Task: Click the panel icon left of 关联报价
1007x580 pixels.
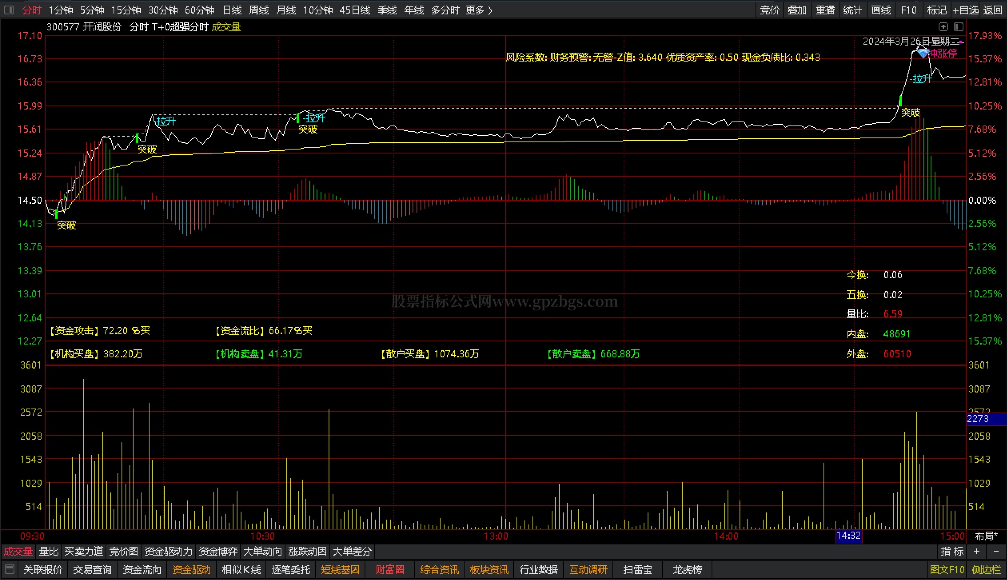Action: [10, 569]
